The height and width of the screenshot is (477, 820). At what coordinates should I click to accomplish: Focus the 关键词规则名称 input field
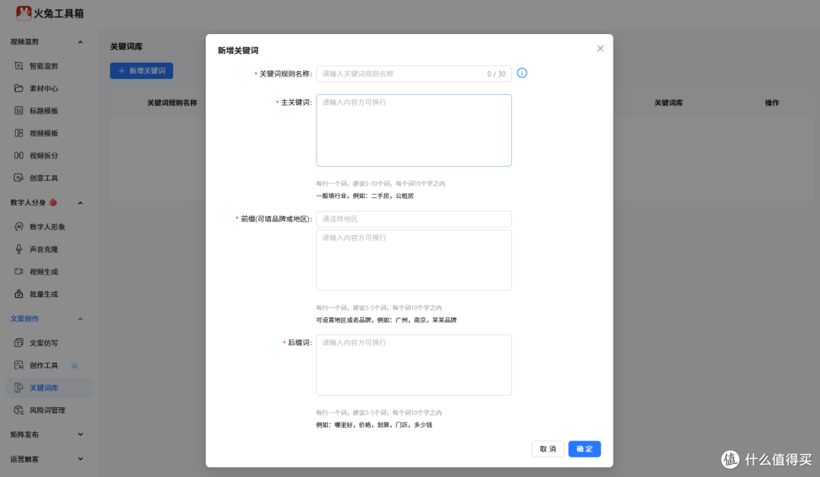[x=414, y=74]
